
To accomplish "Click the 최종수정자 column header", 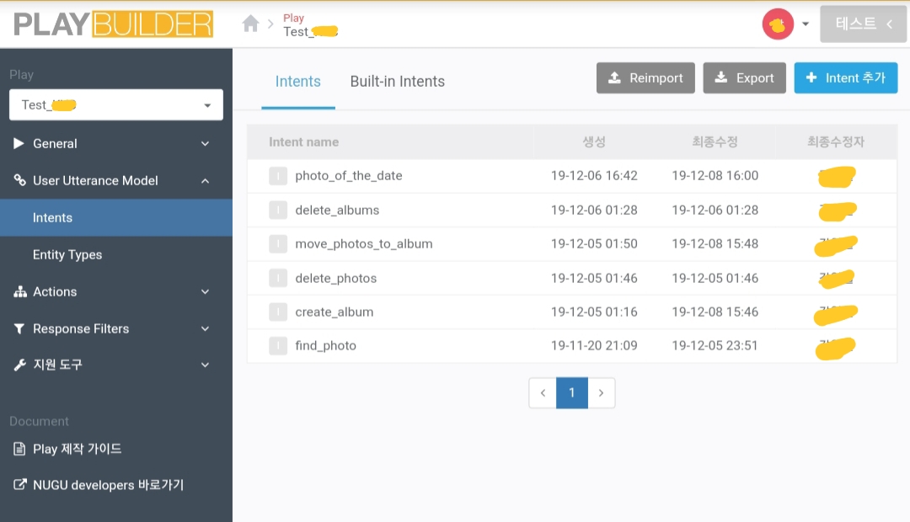I will pos(836,142).
